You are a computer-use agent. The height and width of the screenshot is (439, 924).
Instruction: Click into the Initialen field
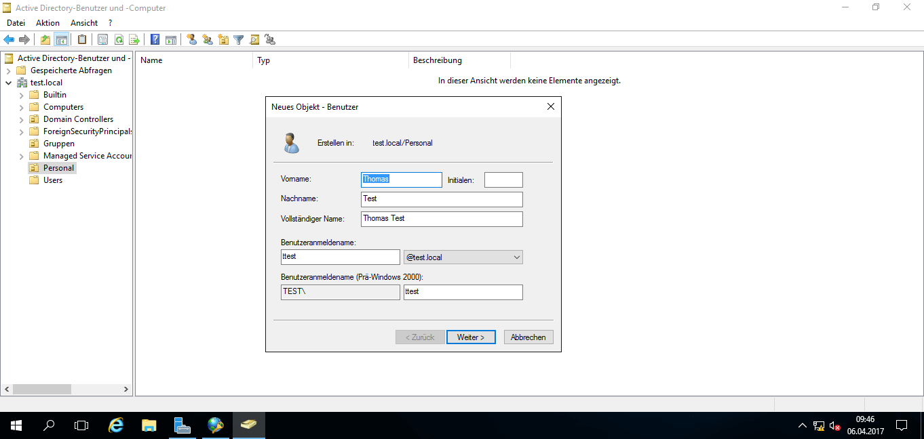(503, 180)
